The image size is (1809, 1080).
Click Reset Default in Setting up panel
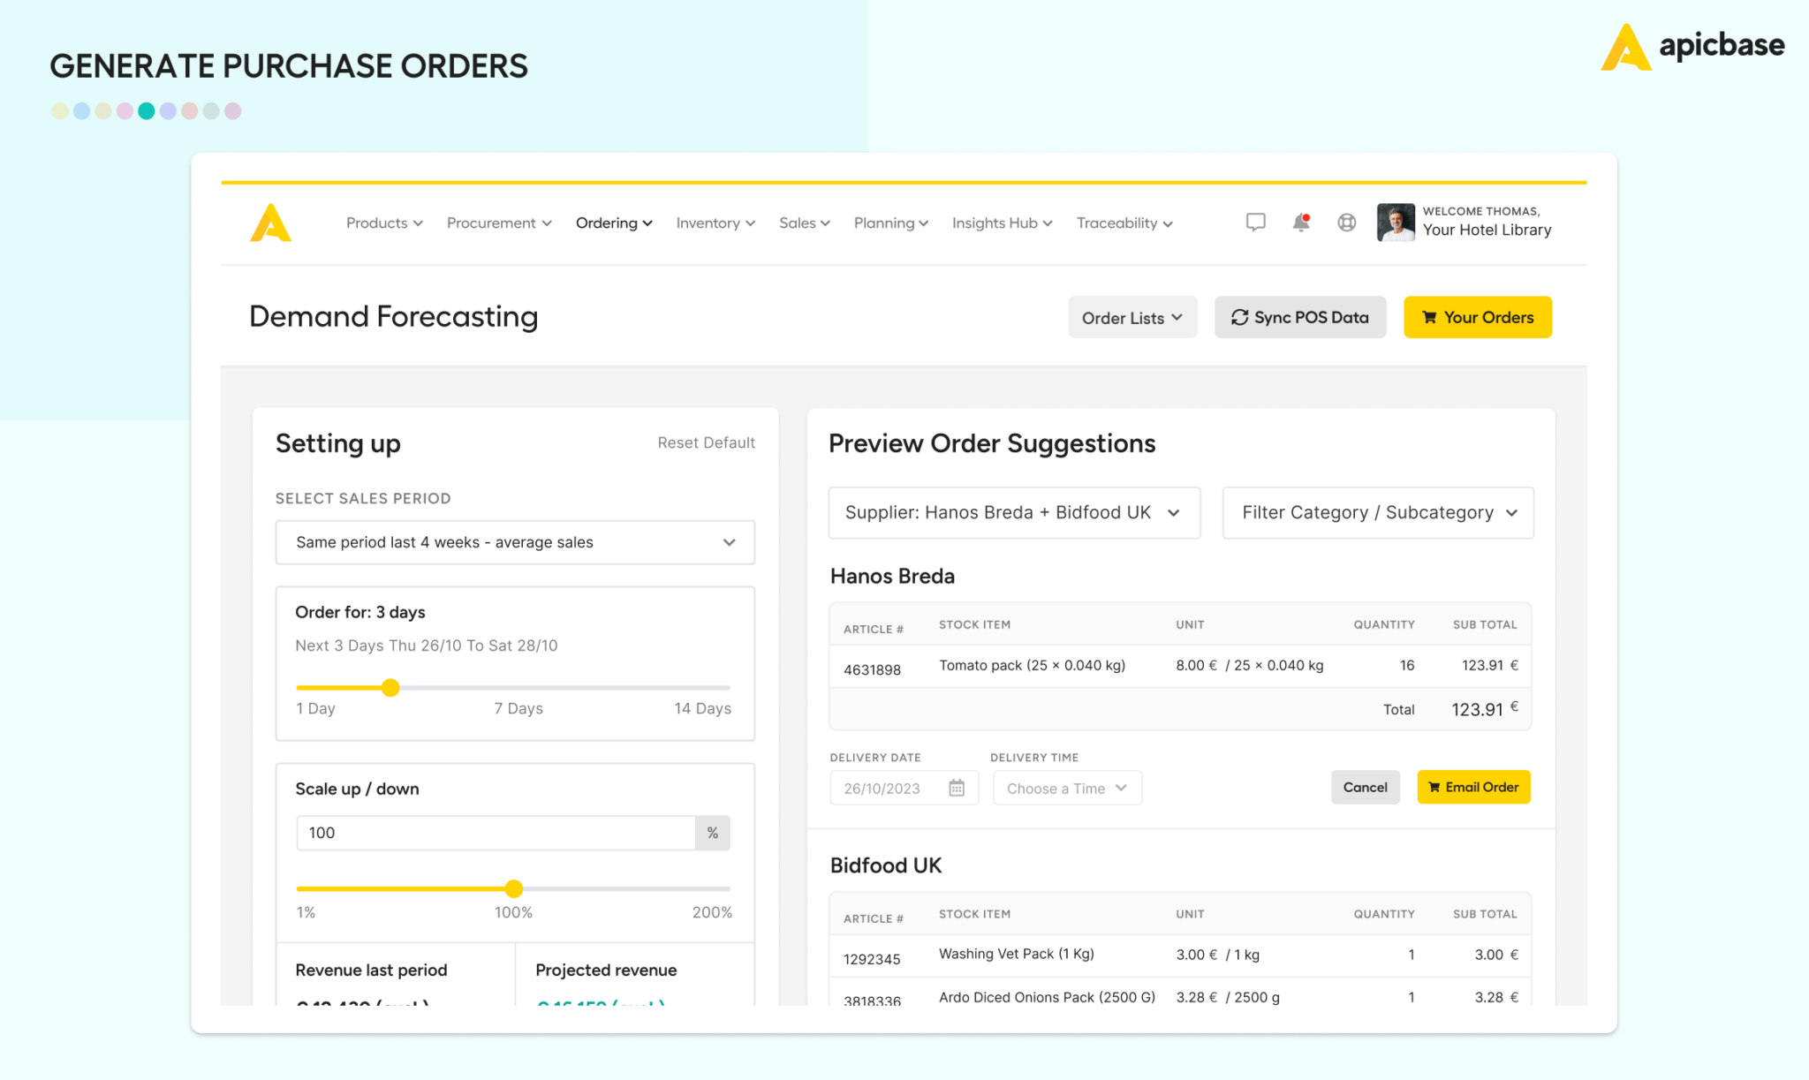706,442
